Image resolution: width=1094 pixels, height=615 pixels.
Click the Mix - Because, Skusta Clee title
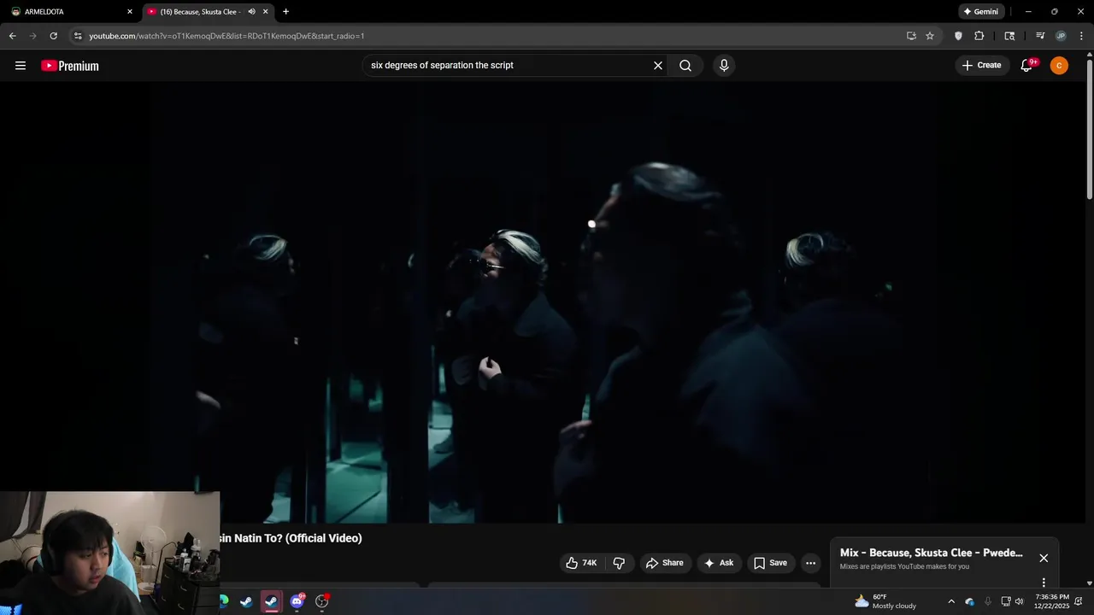tap(932, 553)
